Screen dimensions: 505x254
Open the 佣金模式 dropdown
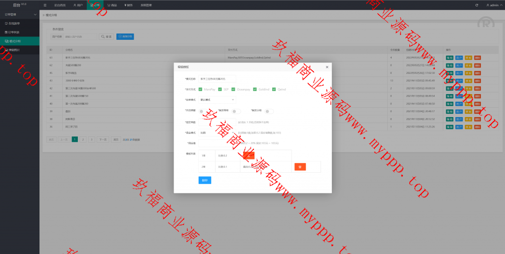pyautogui.click(x=217, y=132)
